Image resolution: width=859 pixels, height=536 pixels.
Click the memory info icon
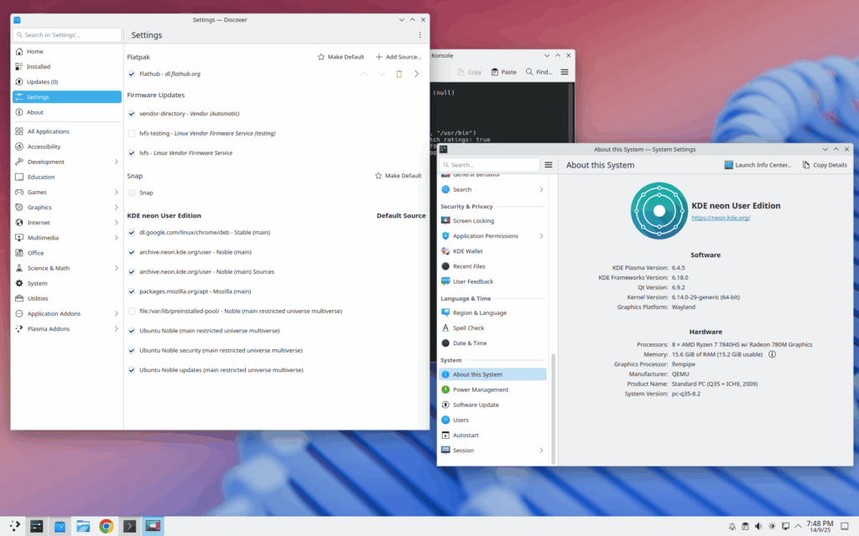point(773,354)
